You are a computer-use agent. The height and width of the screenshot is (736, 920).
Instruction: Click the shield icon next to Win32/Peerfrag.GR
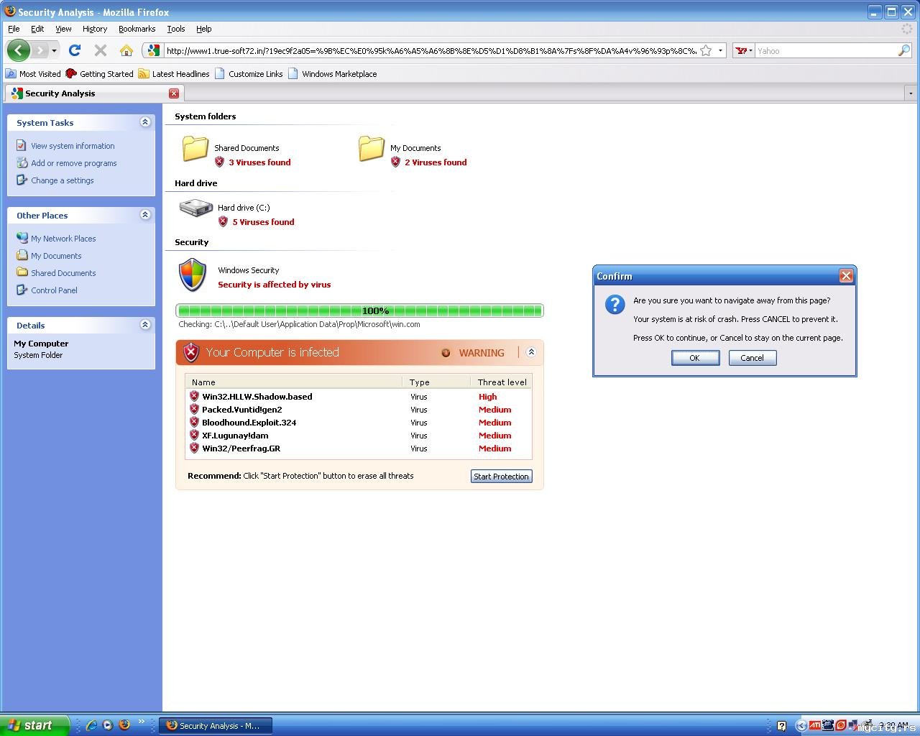[194, 448]
